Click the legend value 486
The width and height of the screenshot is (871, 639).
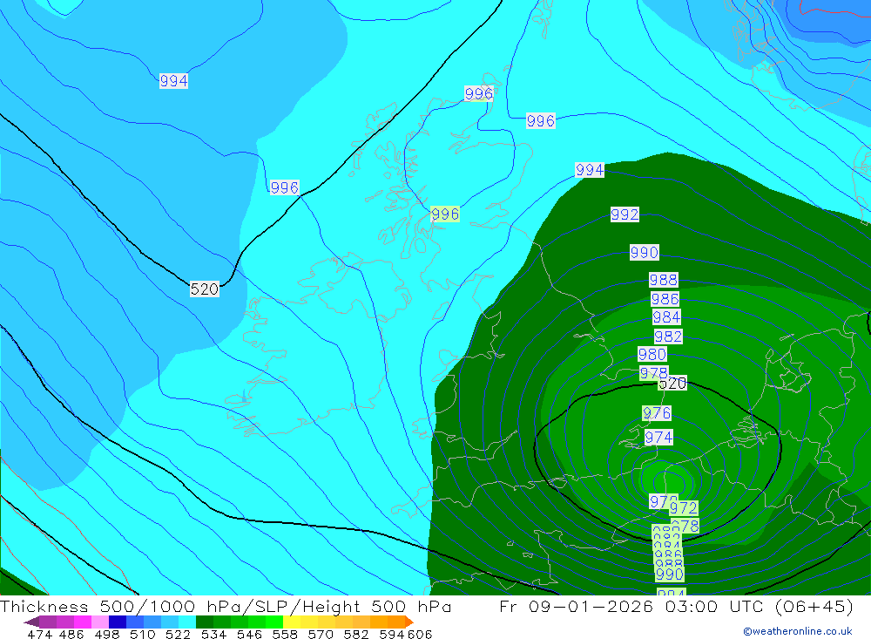(x=71, y=634)
